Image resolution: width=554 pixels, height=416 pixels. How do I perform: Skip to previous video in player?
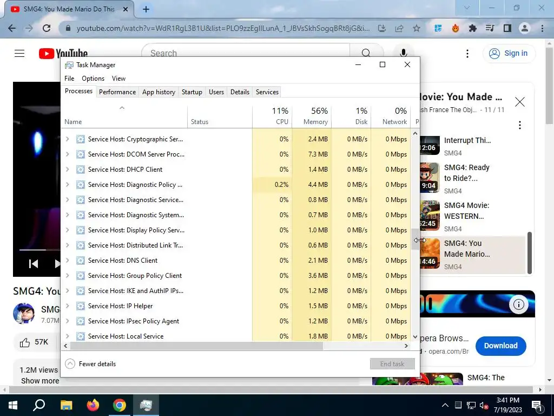coord(33,264)
